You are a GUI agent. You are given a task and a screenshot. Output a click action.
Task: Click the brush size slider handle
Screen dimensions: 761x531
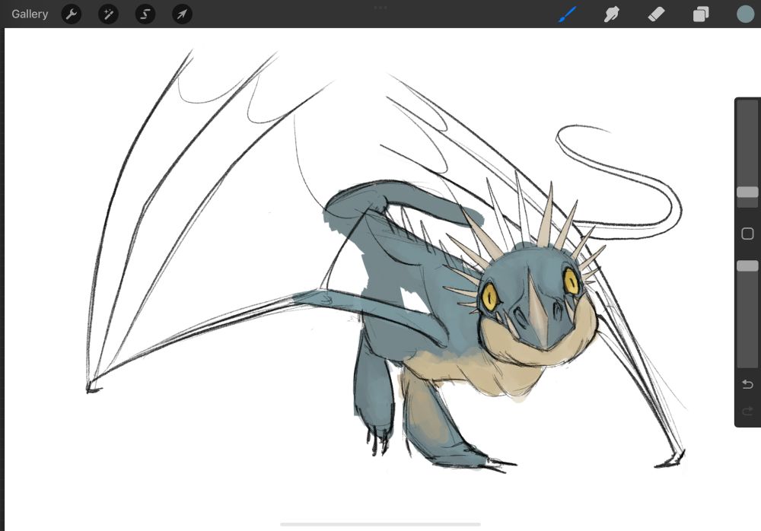tap(747, 192)
